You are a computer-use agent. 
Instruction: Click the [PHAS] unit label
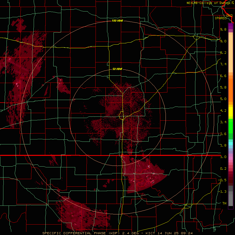221,18
